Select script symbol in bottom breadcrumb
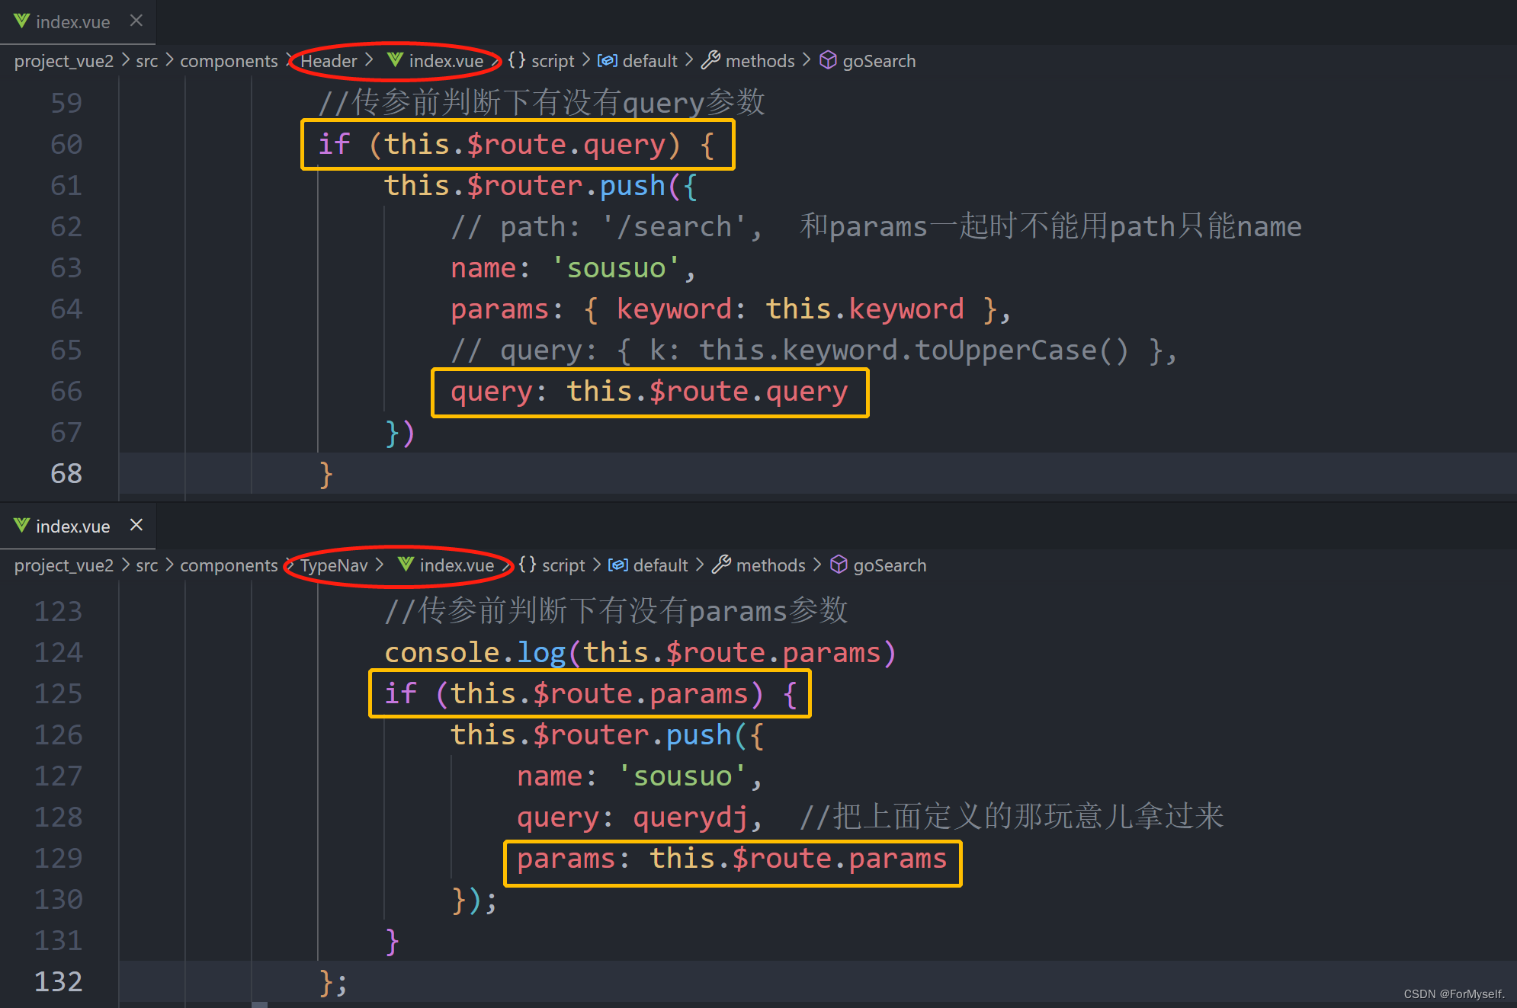The width and height of the screenshot is (1517, 1008). (563, 565)
